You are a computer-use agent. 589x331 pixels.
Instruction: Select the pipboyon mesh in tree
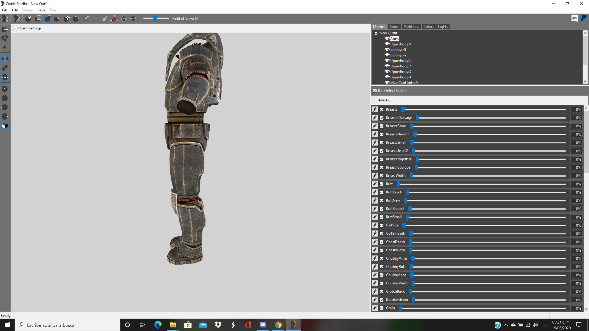(x=398, y=55)
